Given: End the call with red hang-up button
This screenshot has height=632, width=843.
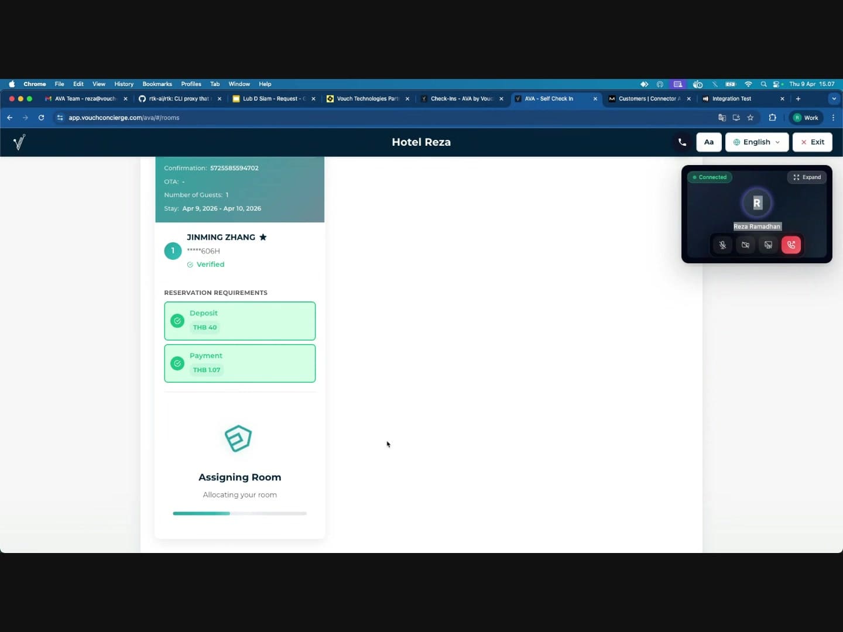Looking at the screenshot, I should 791,245.
